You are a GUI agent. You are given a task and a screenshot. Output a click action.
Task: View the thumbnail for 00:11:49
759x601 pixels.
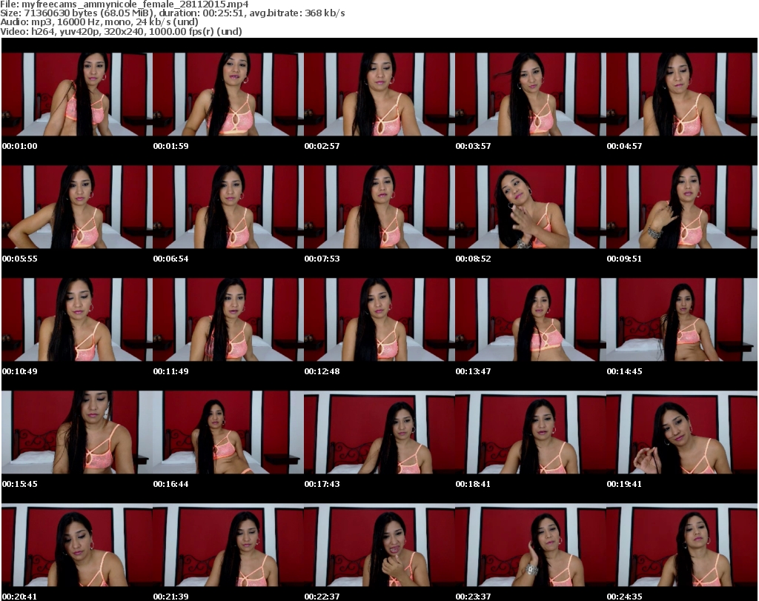tap(228, 320)
